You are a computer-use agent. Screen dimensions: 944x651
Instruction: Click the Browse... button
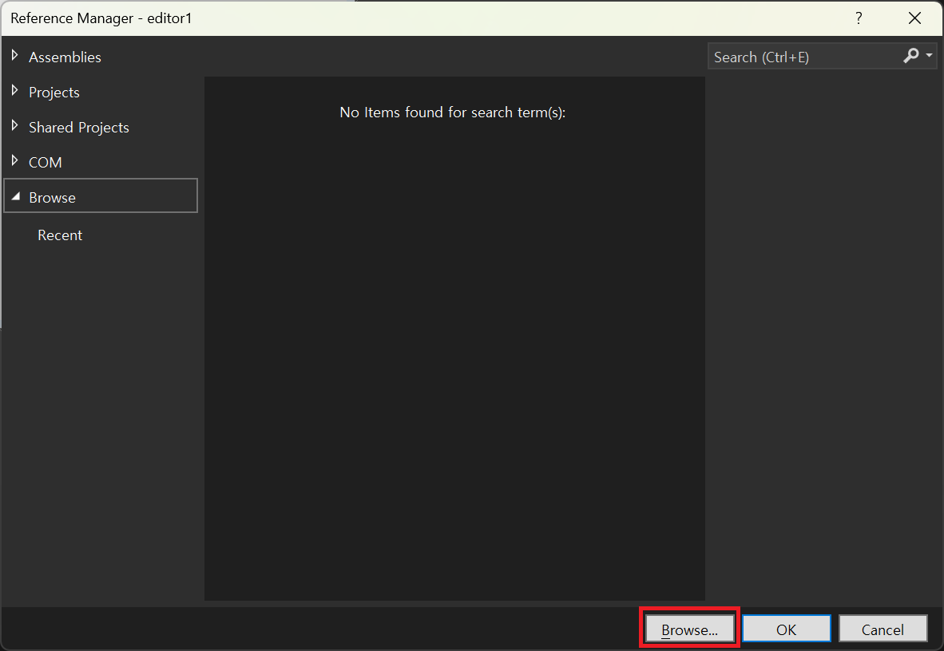click(690, 629)
